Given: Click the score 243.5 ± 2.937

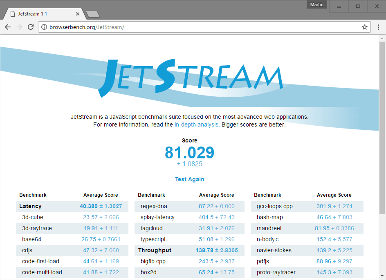Looking at the screenshot, I should [x=217, y=261].
